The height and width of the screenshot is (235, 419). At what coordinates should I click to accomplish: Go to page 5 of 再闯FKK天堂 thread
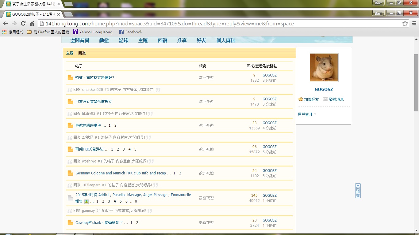coord(135,149)
